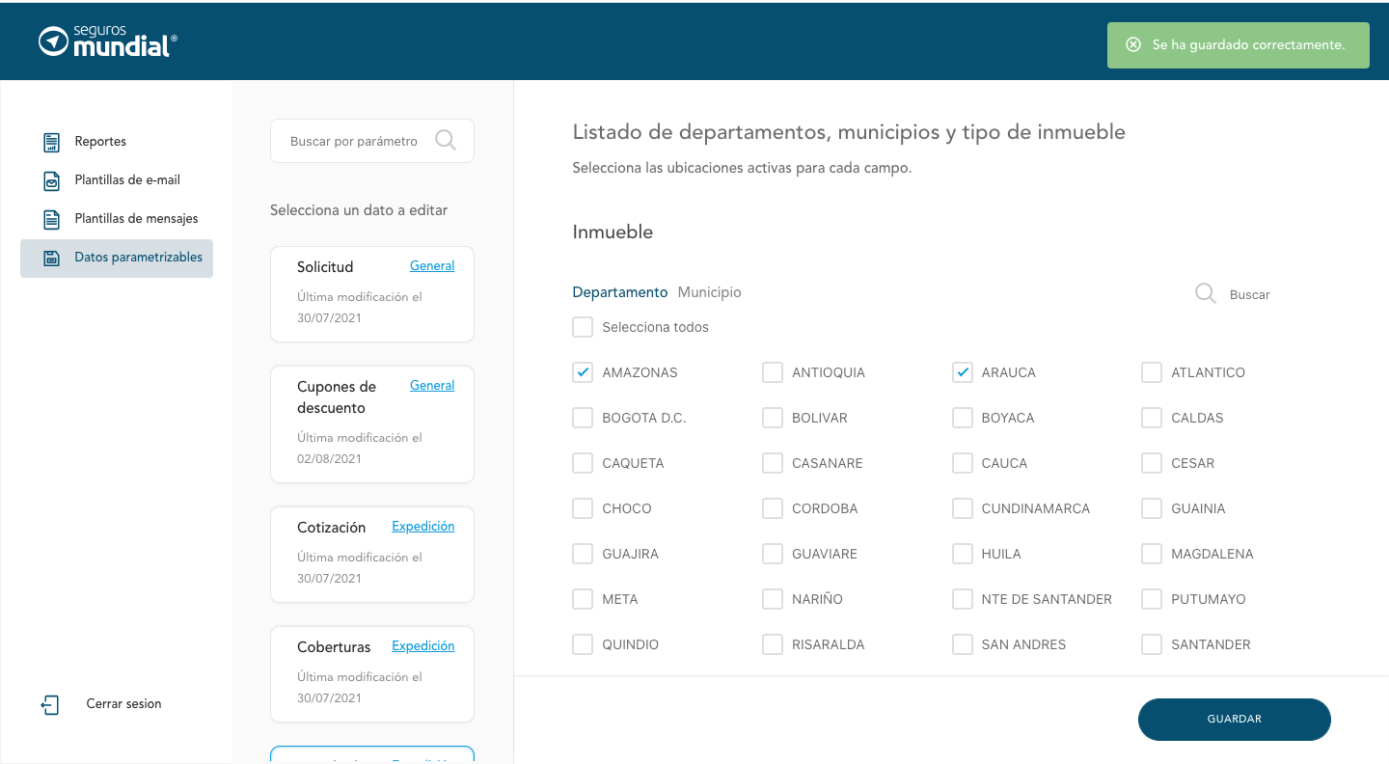The height and width of the screenshot is (764, 1389).
Task: Check the CESAR checkbox
Action: tap(1152, 463)
